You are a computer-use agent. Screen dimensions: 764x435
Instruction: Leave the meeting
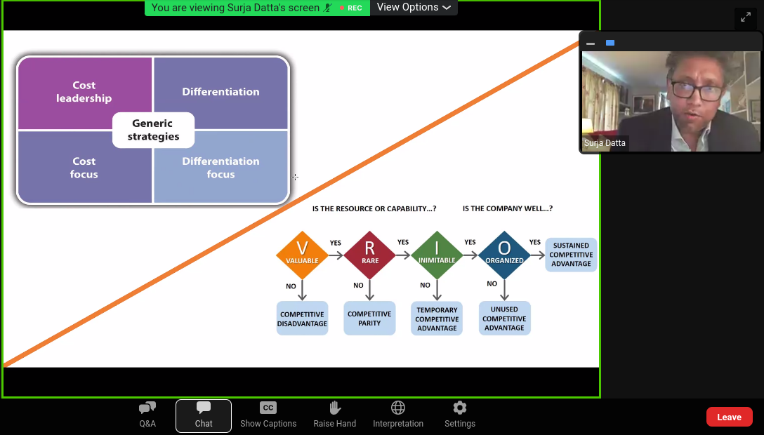click(x=729, y=417)
